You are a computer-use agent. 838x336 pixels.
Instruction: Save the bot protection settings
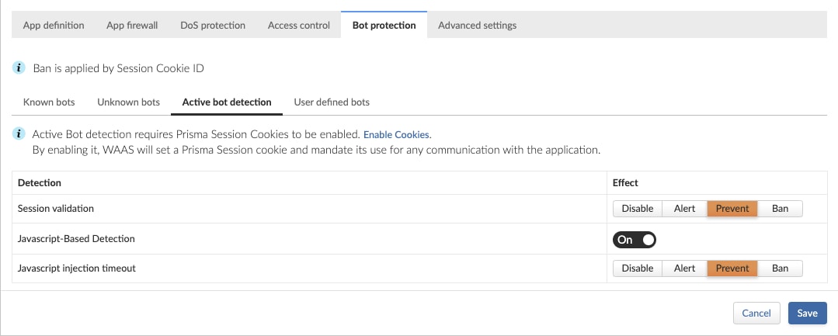pos(807,313)
